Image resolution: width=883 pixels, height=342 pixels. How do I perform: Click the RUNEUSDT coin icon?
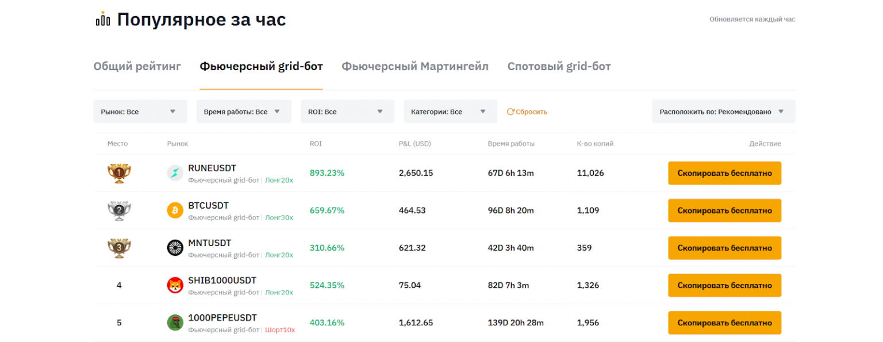tap(175, 173)
